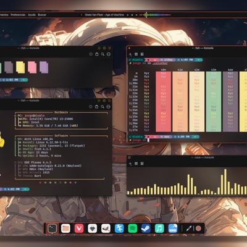Click the Software section header in fastfetch

(61, 136)
